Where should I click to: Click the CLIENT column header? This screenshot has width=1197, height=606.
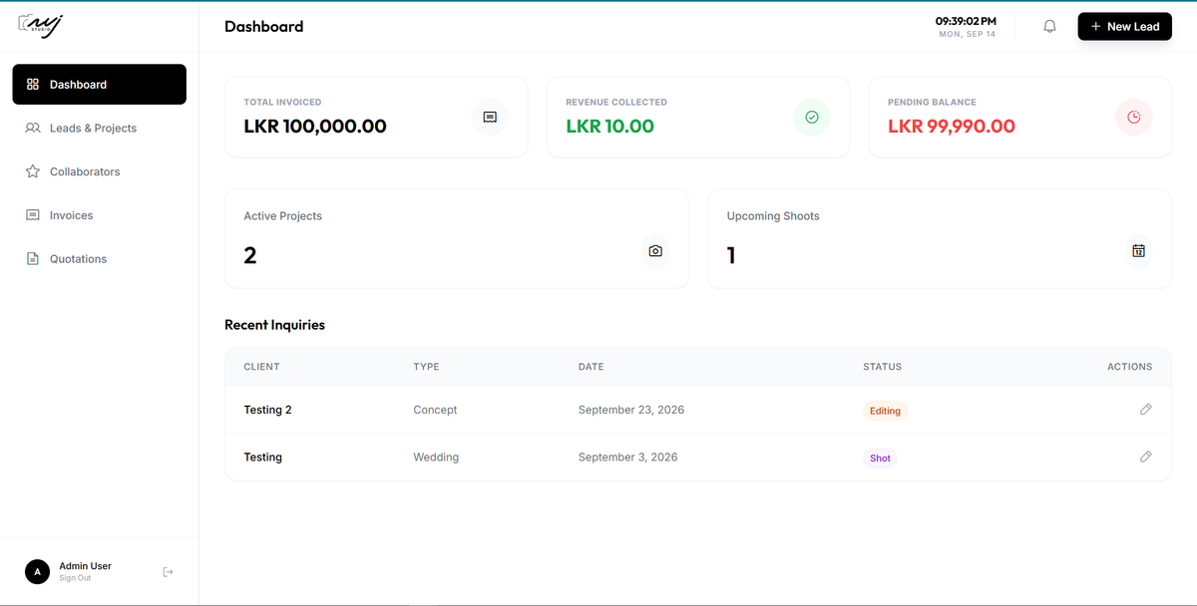(x=261, y=367)
